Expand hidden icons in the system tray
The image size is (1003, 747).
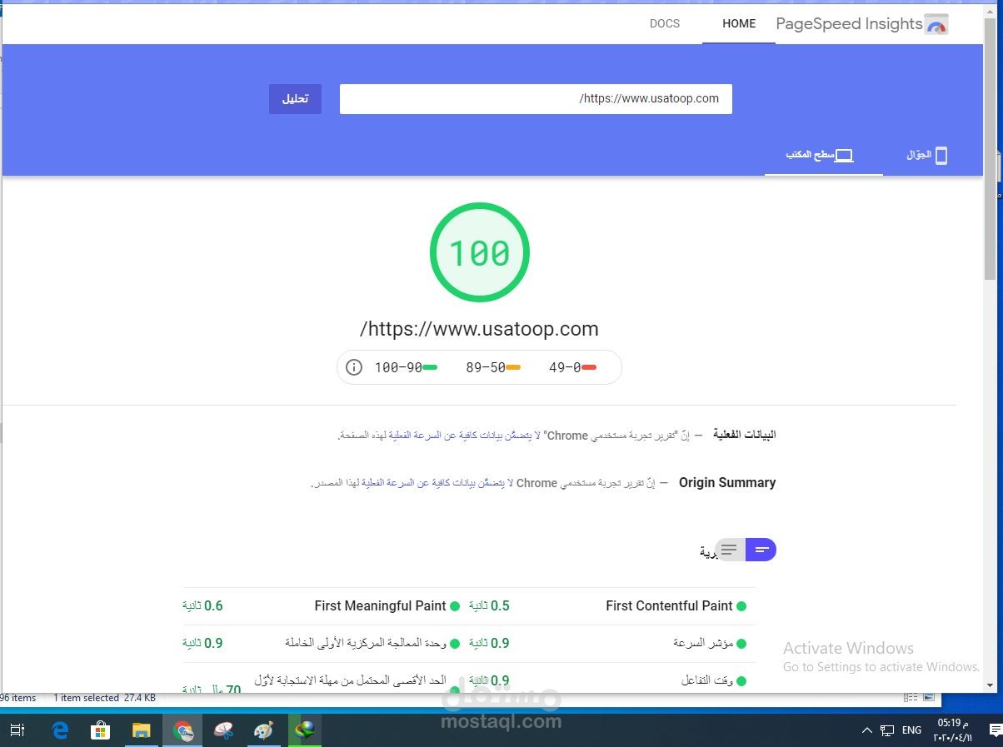tap(866, 730)
